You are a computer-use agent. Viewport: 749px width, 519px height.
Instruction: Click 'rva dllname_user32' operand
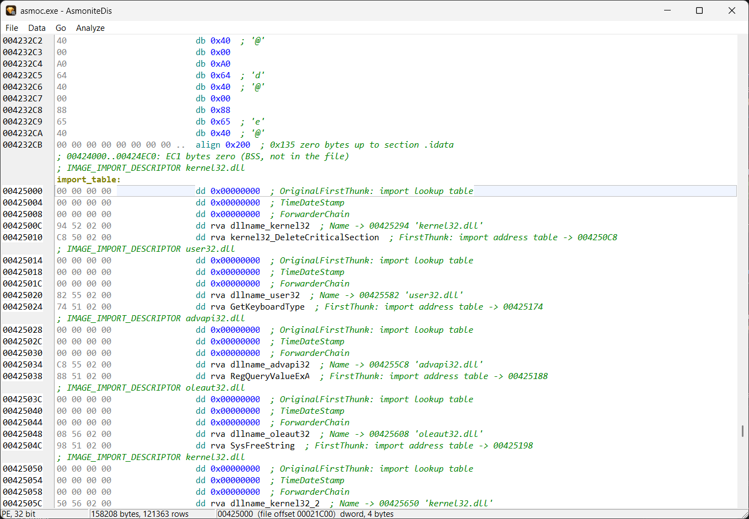coord(255,295)
